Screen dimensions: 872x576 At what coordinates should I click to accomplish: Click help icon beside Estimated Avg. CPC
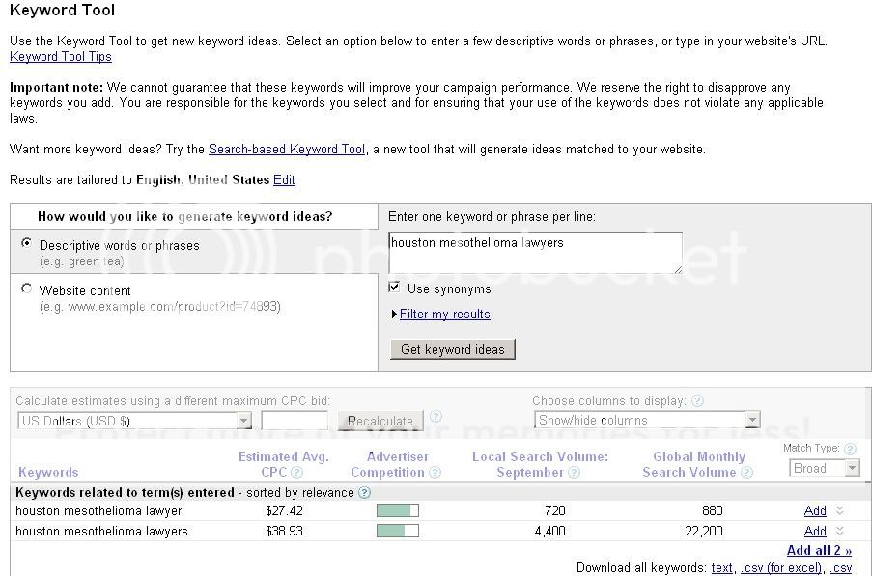click(296, 473)
